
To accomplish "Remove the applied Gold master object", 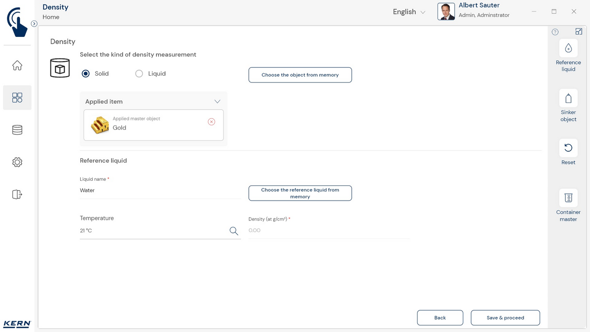I will (x=211, y=122).
